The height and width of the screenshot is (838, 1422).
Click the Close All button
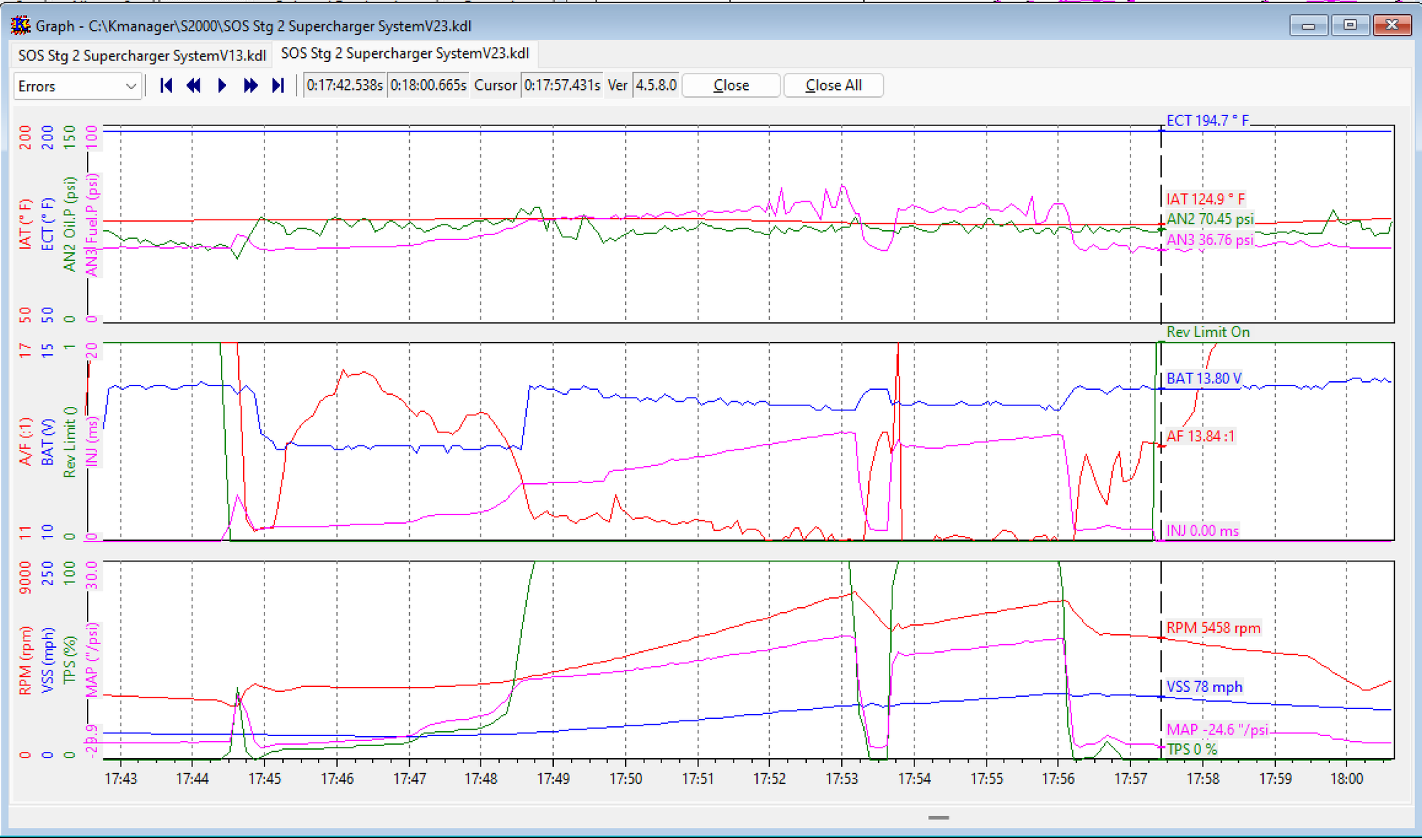pyautogui.click(x=833, y=86)
